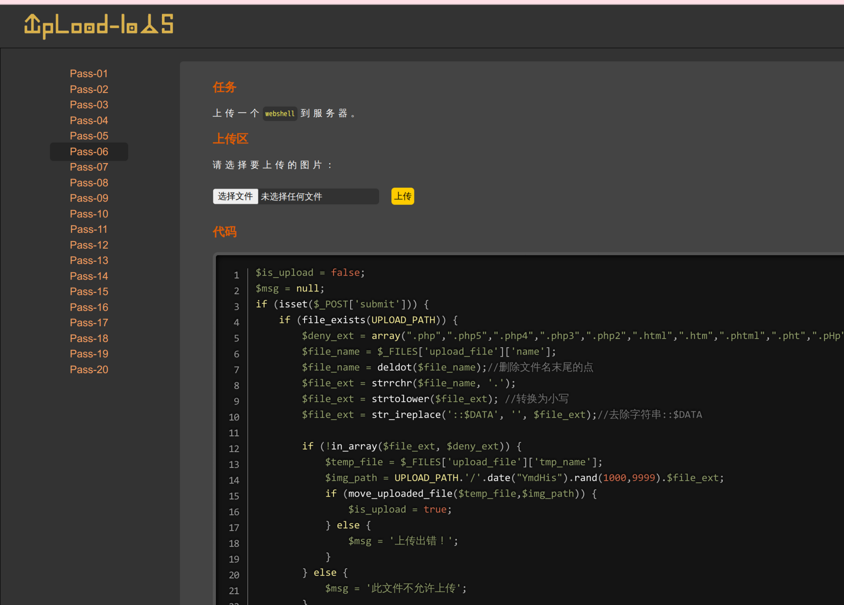Go to Pass-02 challenge

click(89, 89)
